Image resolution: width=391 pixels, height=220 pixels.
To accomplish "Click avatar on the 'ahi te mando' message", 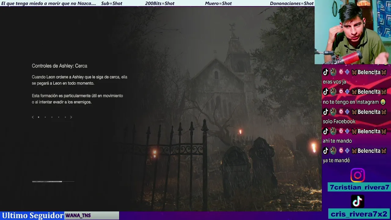I will tap(333, 131).
